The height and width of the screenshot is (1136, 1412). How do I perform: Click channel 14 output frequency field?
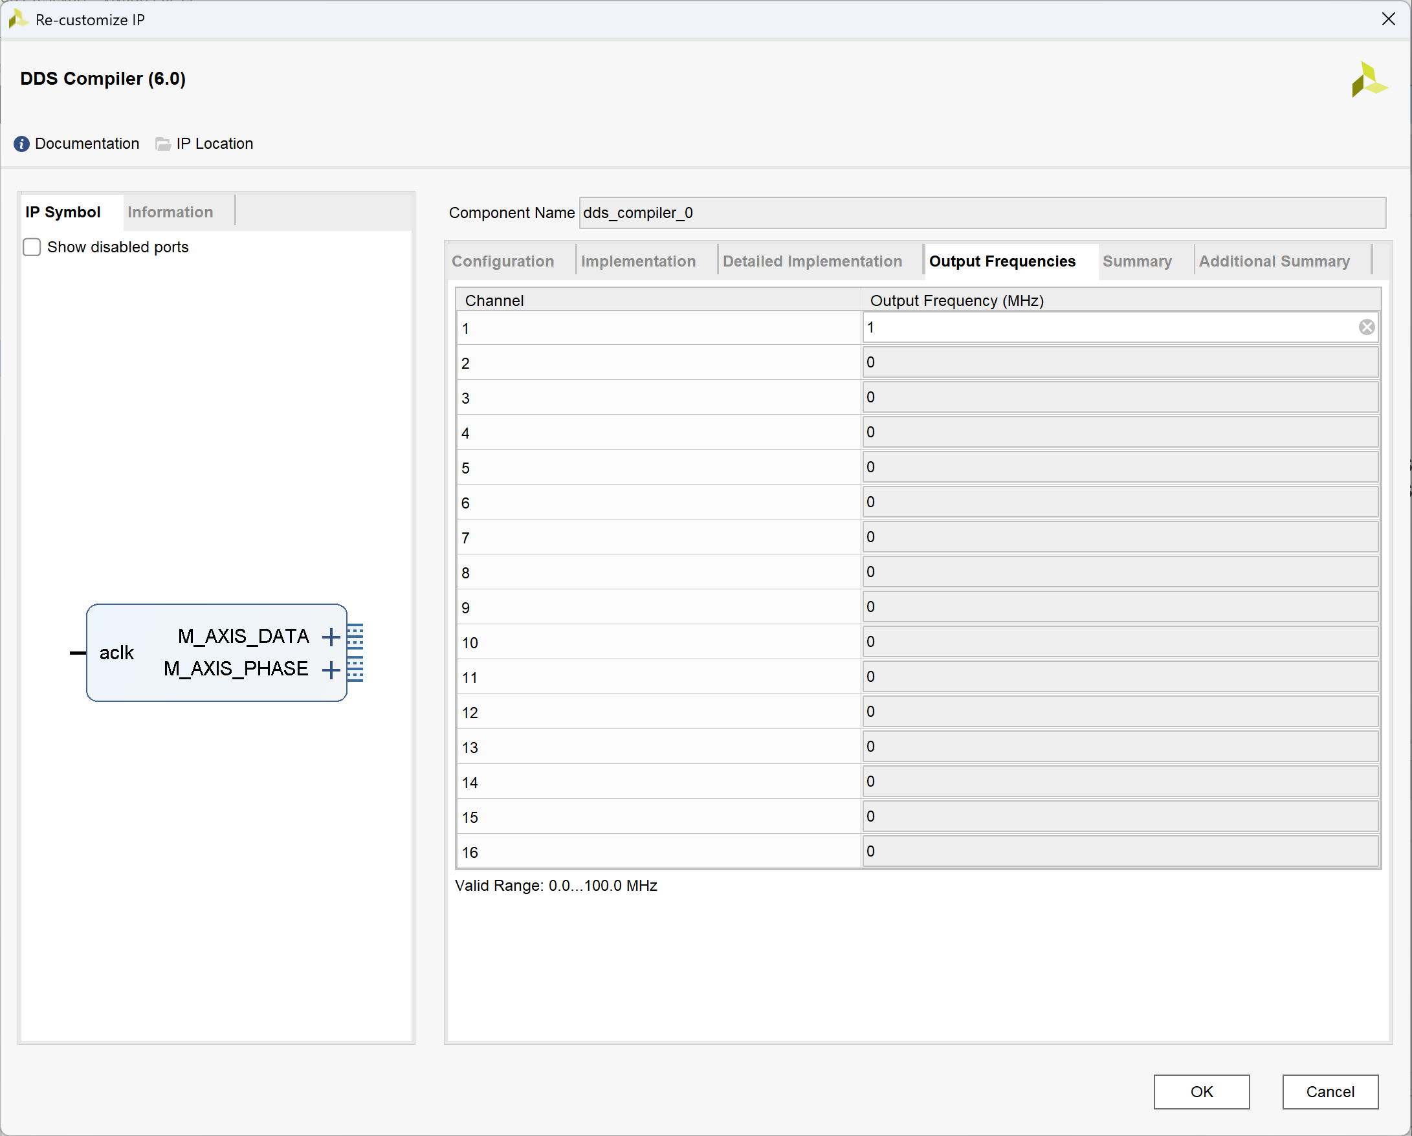(1121, 781)
